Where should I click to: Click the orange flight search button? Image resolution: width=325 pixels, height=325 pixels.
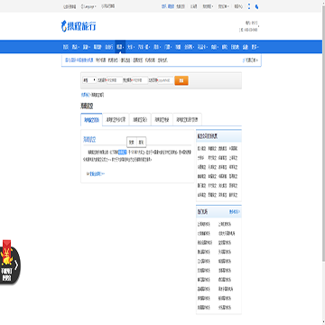click(x=181, y=80)
